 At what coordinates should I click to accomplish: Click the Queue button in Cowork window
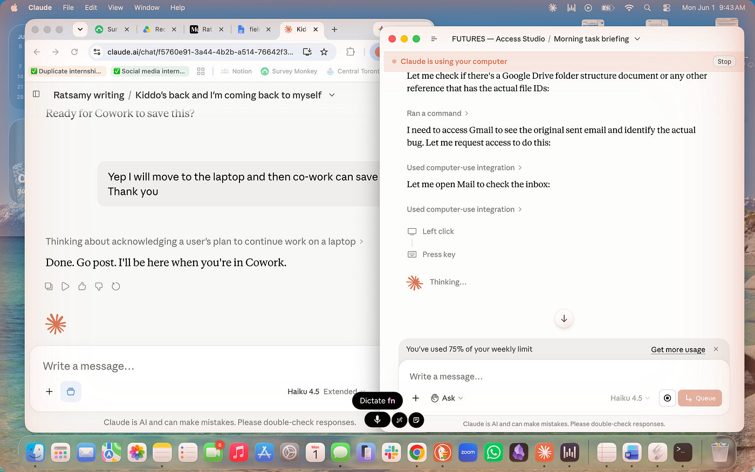(x=700, y=398)
